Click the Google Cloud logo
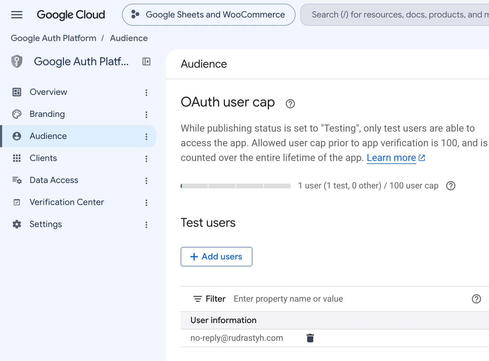Screen dimensions: 489x361 (x=71, y=15)
